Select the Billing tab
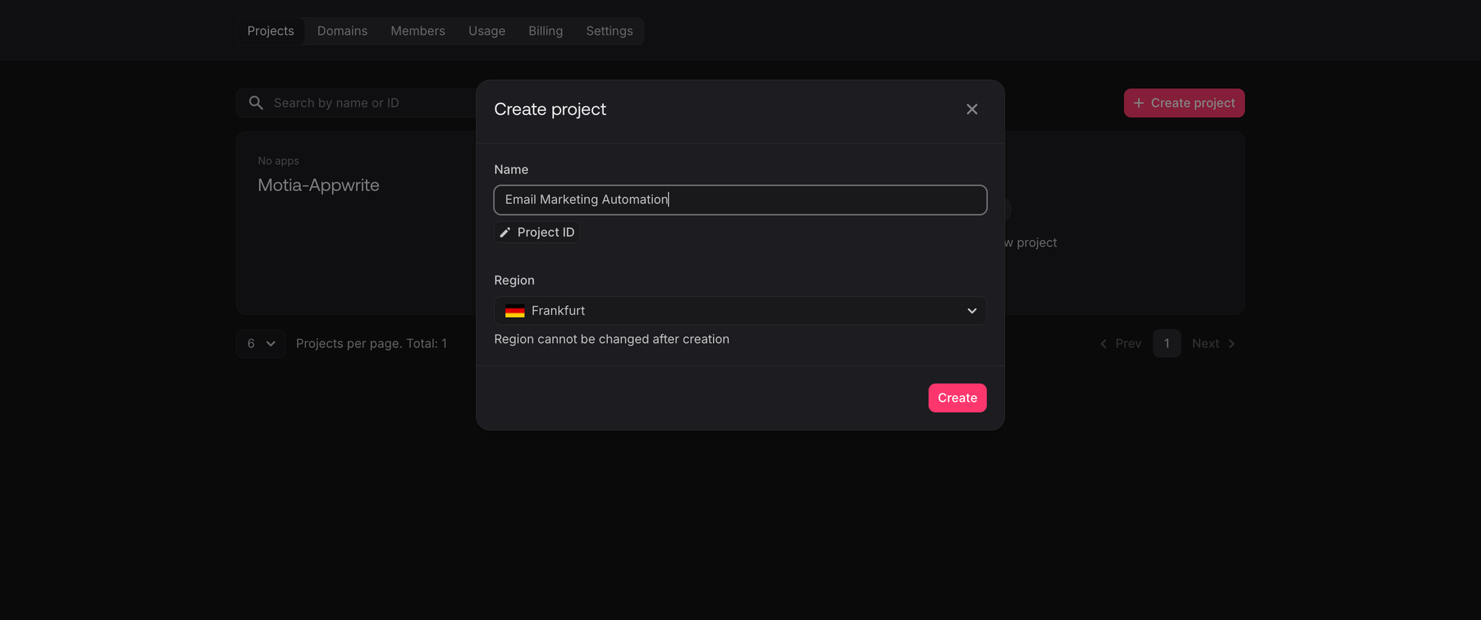The width and height of the screenshot is (1481, 620). pos(545,31)
